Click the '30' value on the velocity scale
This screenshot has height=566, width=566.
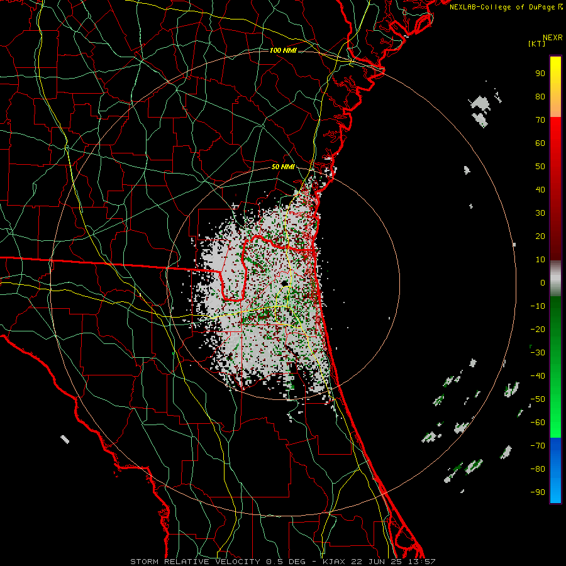pos(540,213)
